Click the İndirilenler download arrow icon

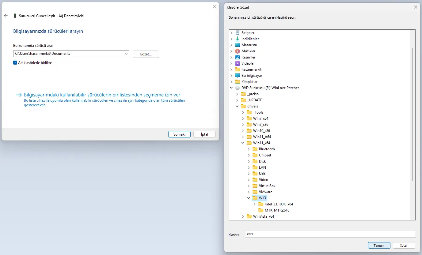coord(238,39)
